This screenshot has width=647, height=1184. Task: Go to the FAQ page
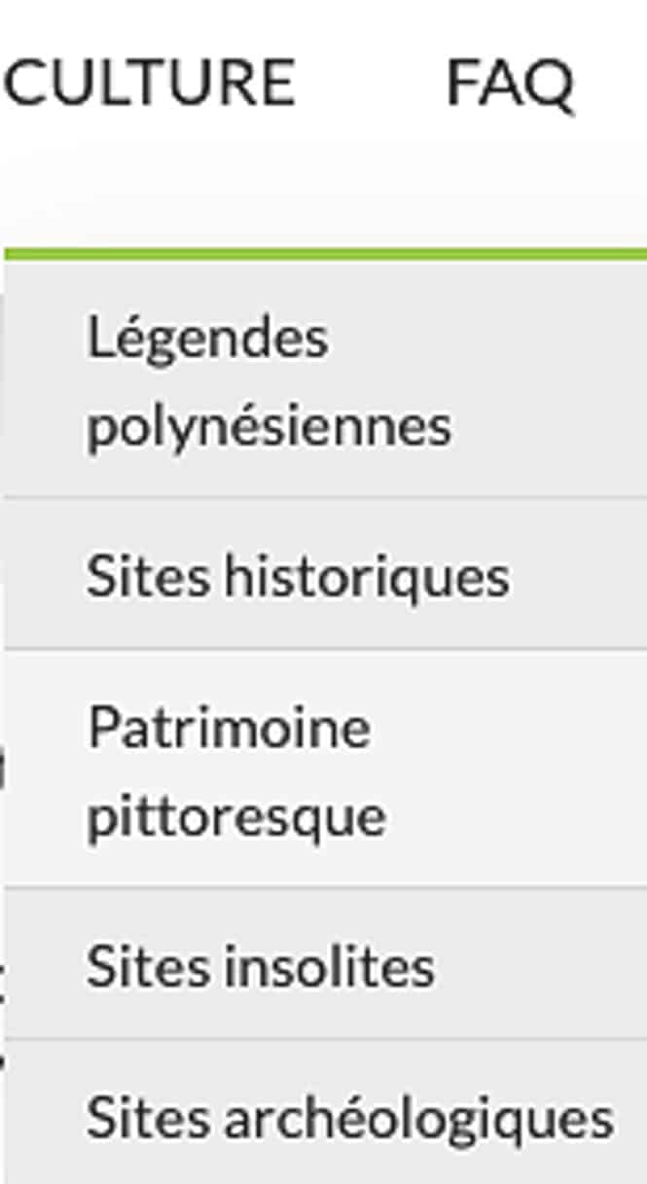(x=510, y=84)
